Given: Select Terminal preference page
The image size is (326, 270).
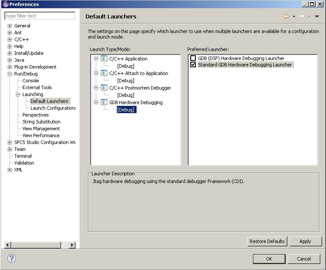Looking at the screenshot, I should [x=23, y=156].
